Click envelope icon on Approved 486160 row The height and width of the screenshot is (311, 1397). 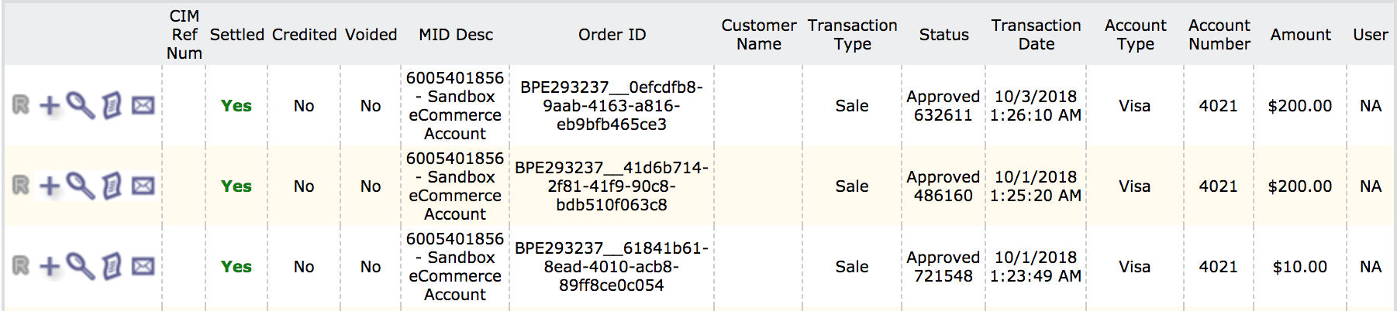pyautogui.click(x=143, y=186)
